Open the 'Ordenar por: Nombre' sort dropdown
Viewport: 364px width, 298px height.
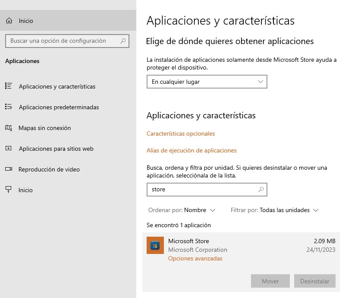coord(182,210)
